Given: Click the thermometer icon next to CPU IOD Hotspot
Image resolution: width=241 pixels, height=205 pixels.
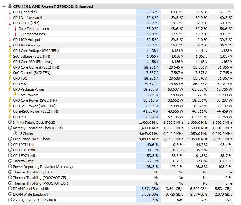Looking at the screenshot, I should (x=10, y=40).
